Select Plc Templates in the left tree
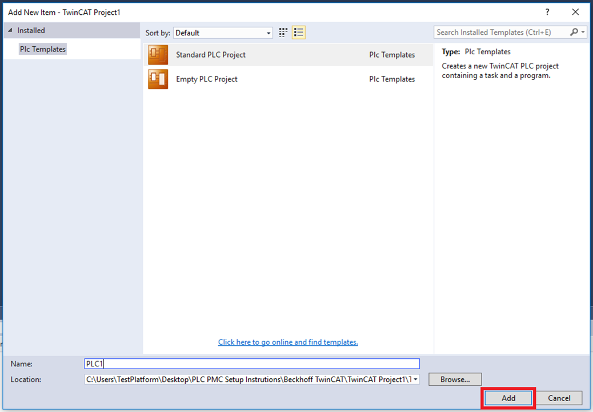Screen dimensions: 593x412 pos(43,49)
